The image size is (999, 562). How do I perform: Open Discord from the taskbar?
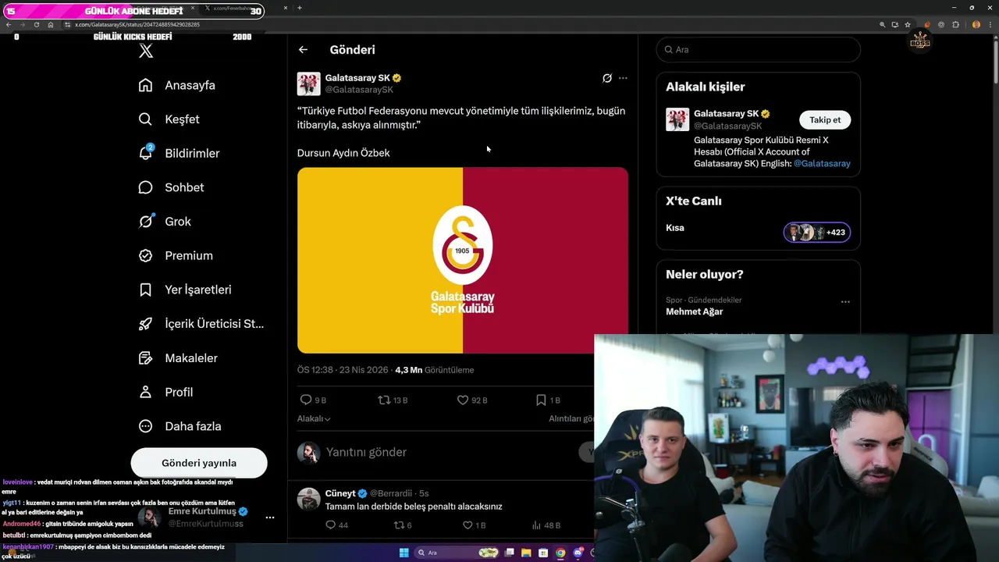point(578,553)
